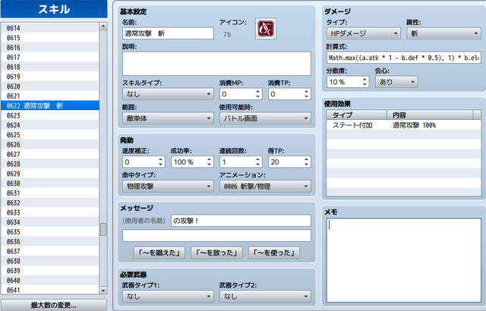This screenshot has width=486, height=311.
Task: Decrease 消費TP with the down arrow
Action: point(307,96)
